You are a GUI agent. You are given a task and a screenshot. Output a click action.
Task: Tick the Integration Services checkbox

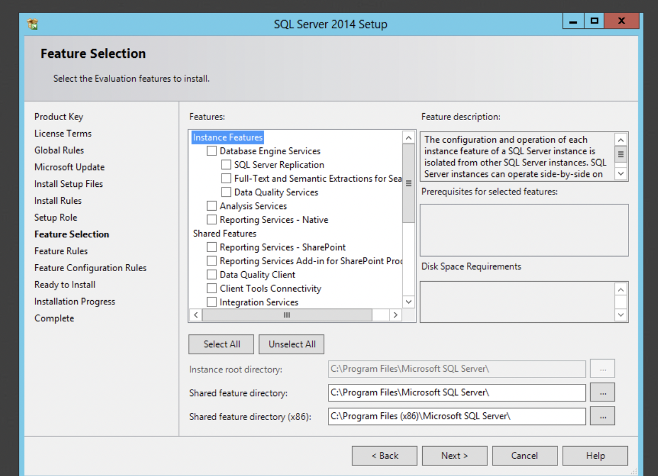[212, 302]
